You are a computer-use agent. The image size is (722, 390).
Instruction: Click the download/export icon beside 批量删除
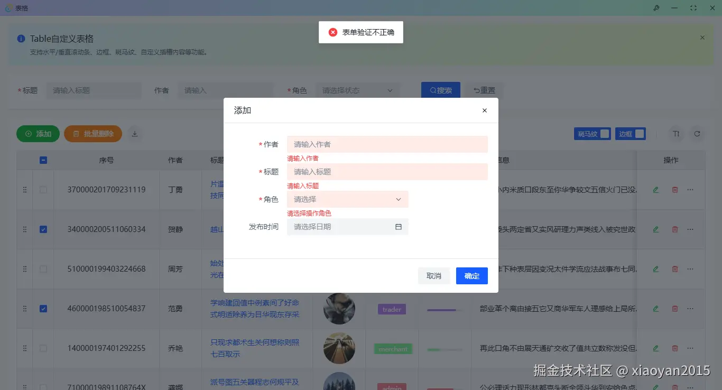134,134
